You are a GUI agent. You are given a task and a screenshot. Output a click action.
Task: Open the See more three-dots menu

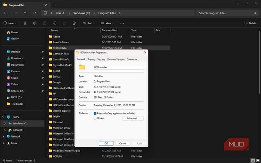click(x=122, y=23)
